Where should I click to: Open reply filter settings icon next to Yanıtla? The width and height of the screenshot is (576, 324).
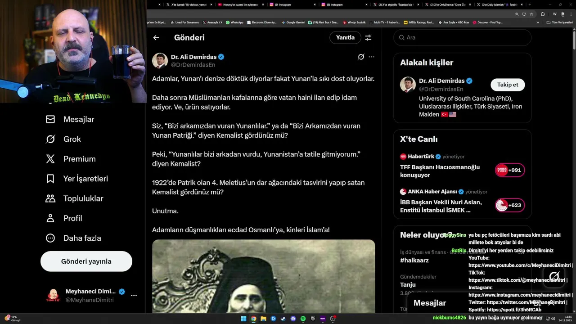click(x=368, y=38)
